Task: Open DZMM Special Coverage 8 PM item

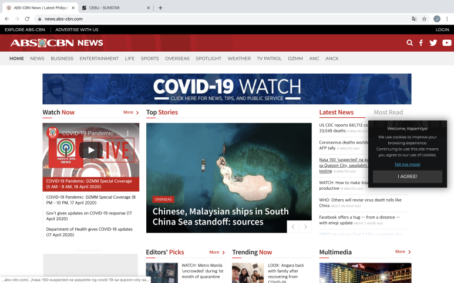Action: coord(90,200)
